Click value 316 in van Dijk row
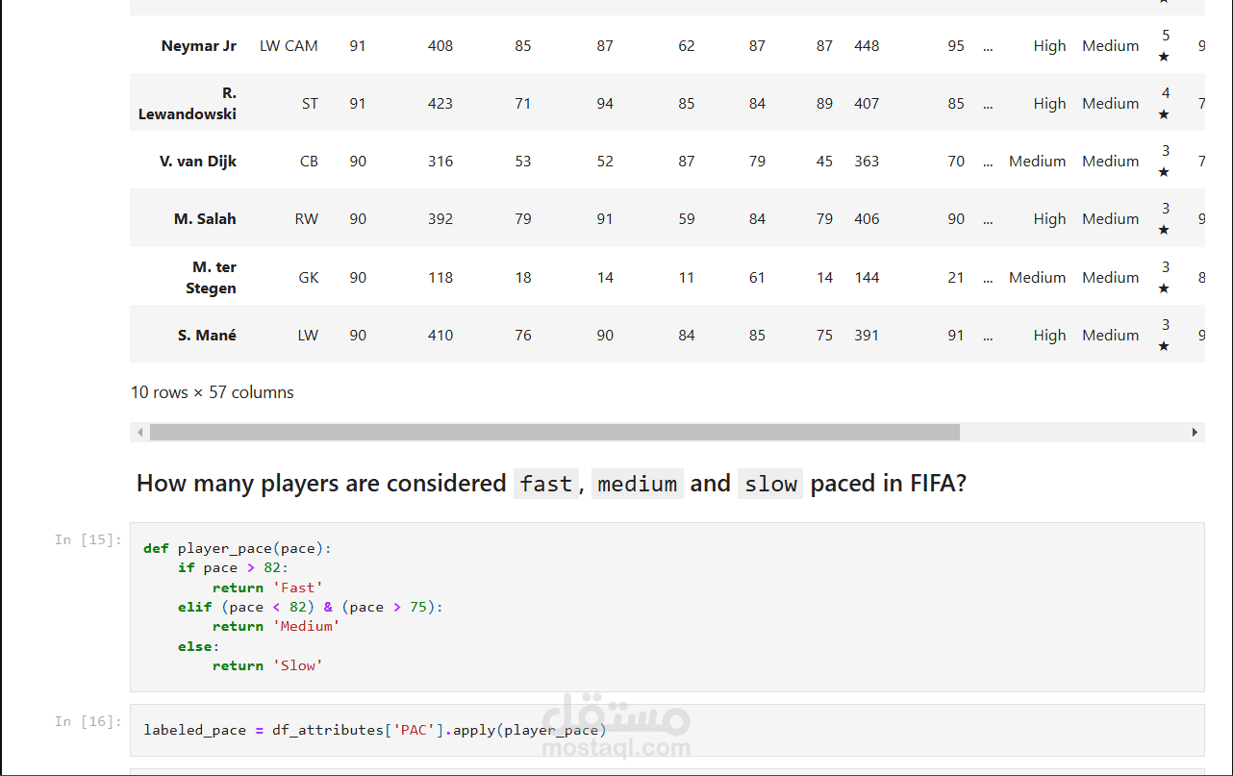Viewport: 1233px width, 776px height. click(440, 161)
